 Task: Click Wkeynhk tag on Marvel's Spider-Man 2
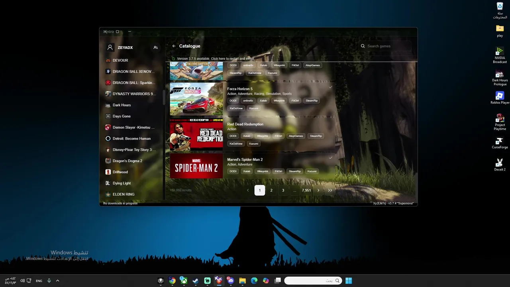(263, 171)
